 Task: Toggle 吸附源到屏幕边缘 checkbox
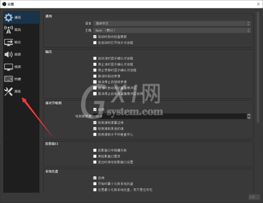[95, 123]
